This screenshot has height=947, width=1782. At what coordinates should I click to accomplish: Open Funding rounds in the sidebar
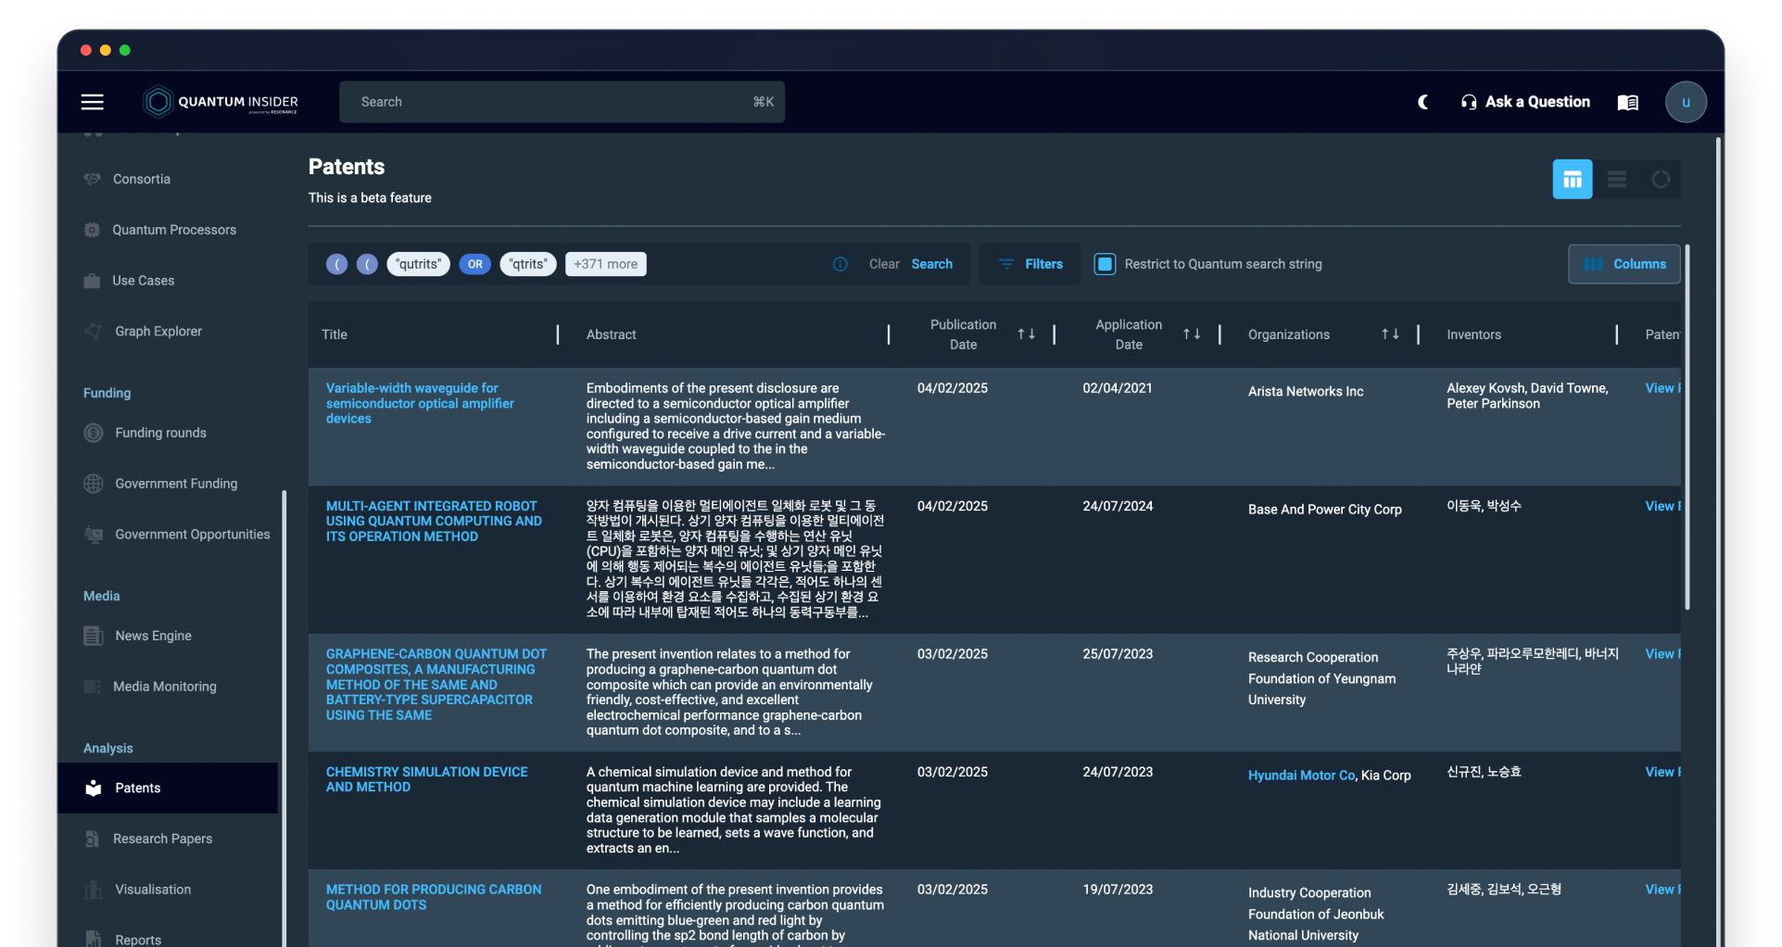tap(160, 433)
